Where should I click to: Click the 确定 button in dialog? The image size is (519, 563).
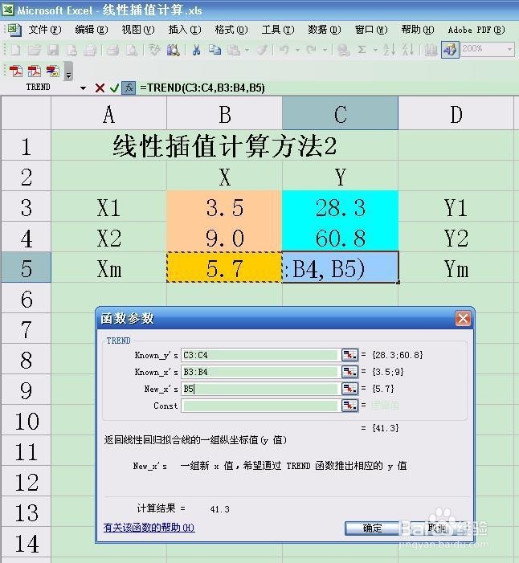point(372,528)
